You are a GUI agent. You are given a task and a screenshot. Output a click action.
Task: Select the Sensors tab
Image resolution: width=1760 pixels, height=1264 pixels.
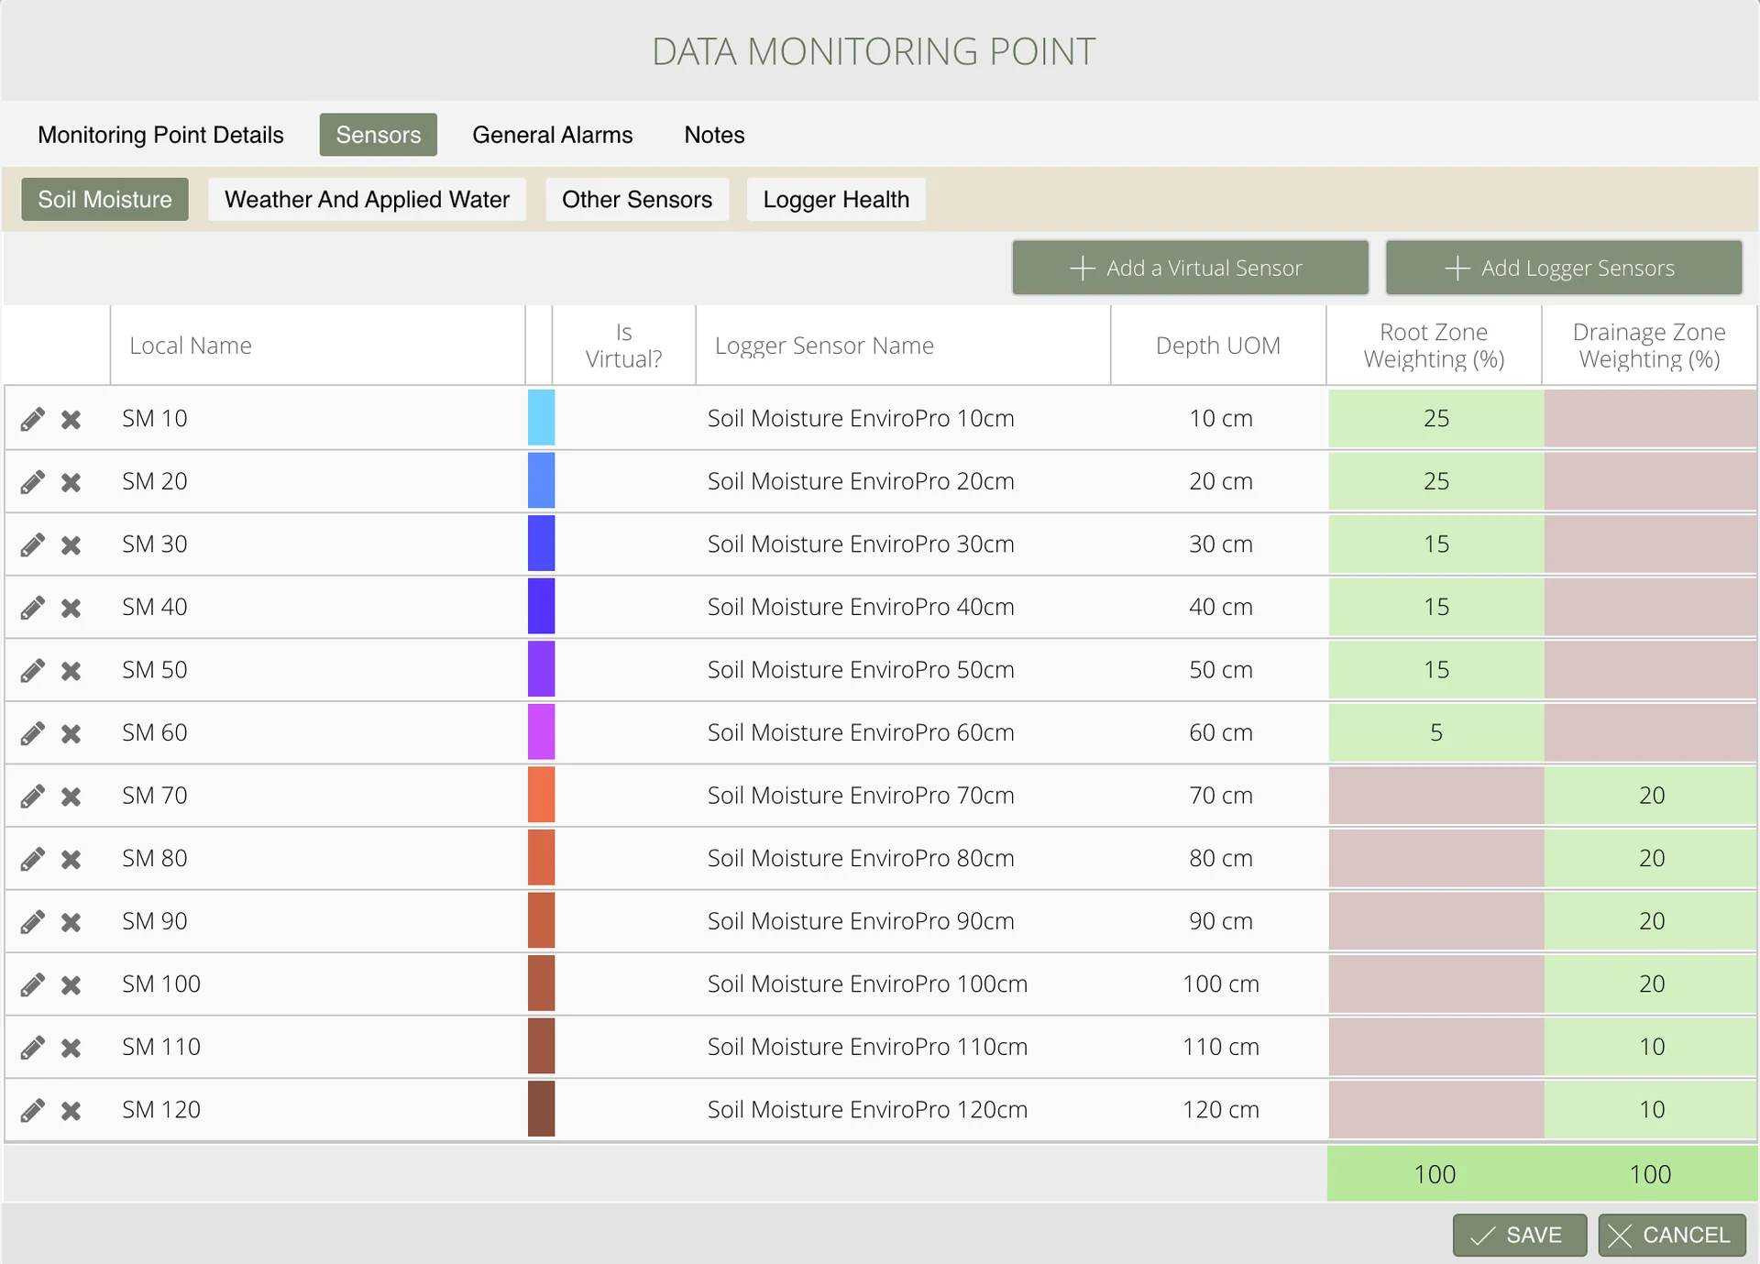[378, 135]
